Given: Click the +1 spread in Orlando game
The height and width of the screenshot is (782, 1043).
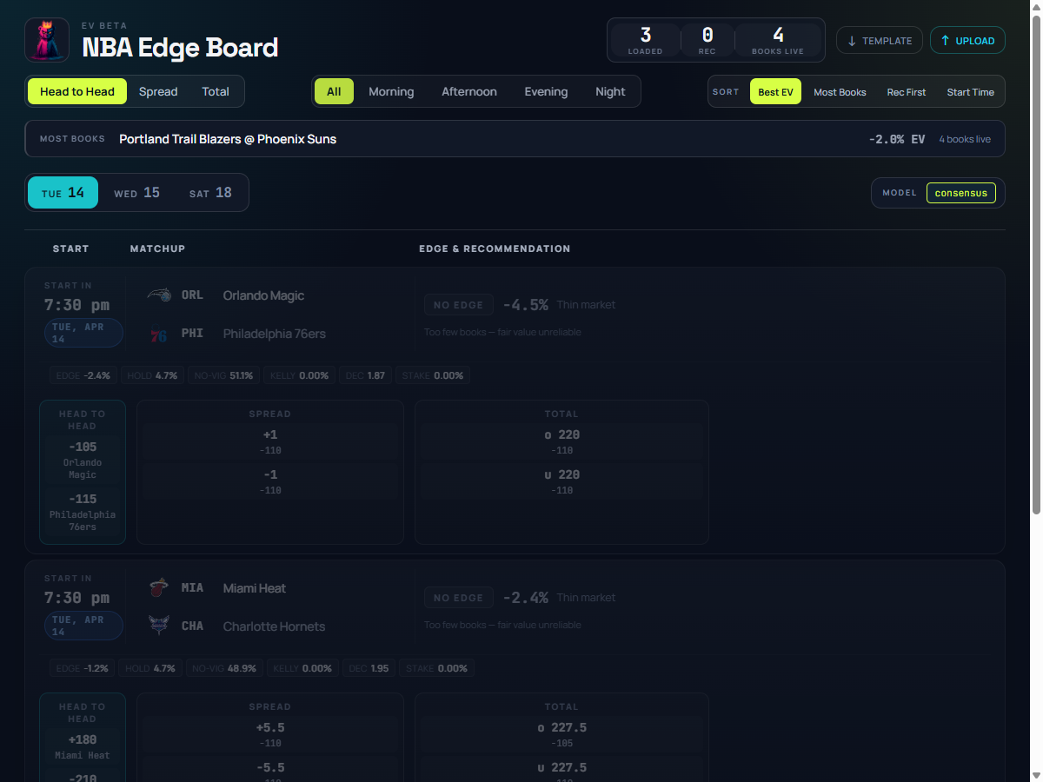Looking at the screenshot, I should pyautogui.click(x=270, y=441).
